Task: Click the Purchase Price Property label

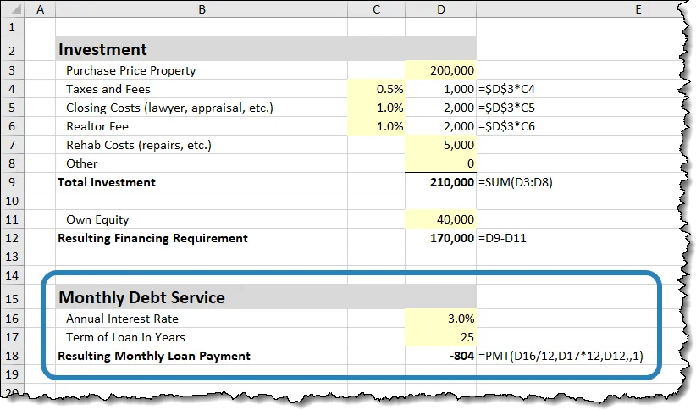Action: coord(131,70)
